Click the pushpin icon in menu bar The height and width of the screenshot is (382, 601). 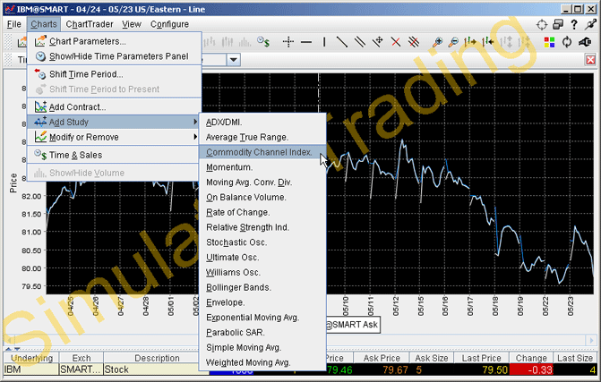(x=590, y=24)
